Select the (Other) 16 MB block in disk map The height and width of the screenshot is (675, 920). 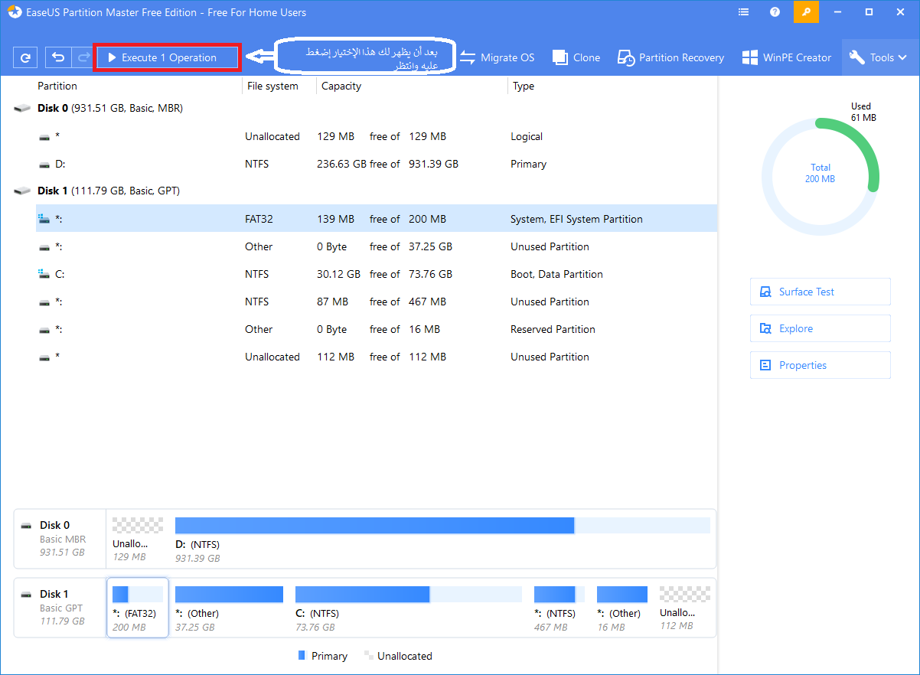[x=622, y=608]
